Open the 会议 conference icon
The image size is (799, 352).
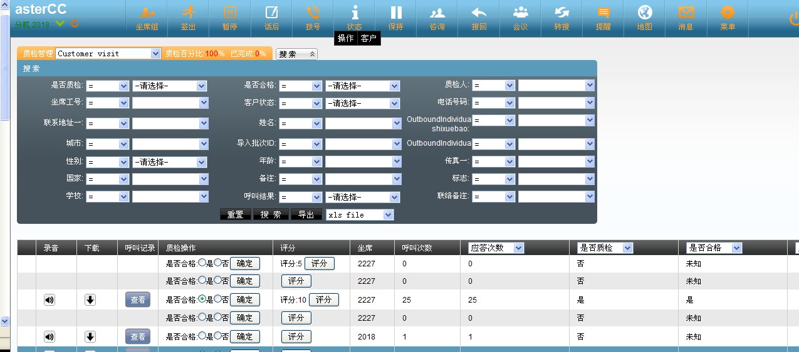pyautogui.click(x=520, y=18)
